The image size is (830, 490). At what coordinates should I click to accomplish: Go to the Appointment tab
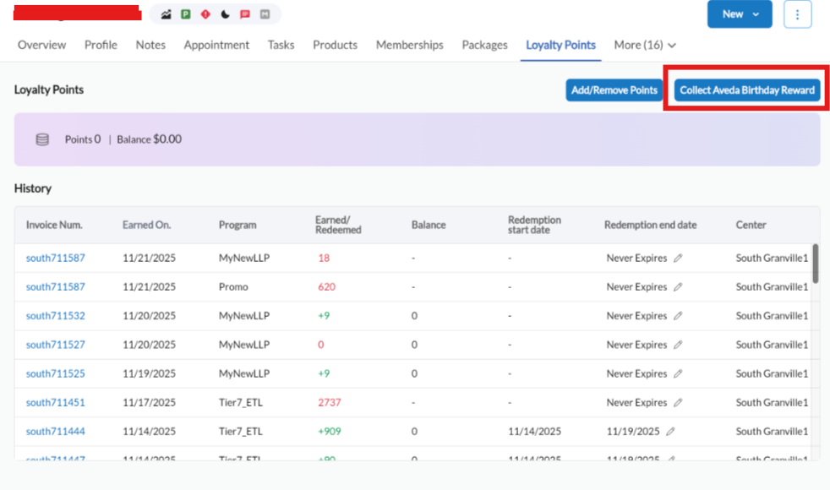(216, 45)
